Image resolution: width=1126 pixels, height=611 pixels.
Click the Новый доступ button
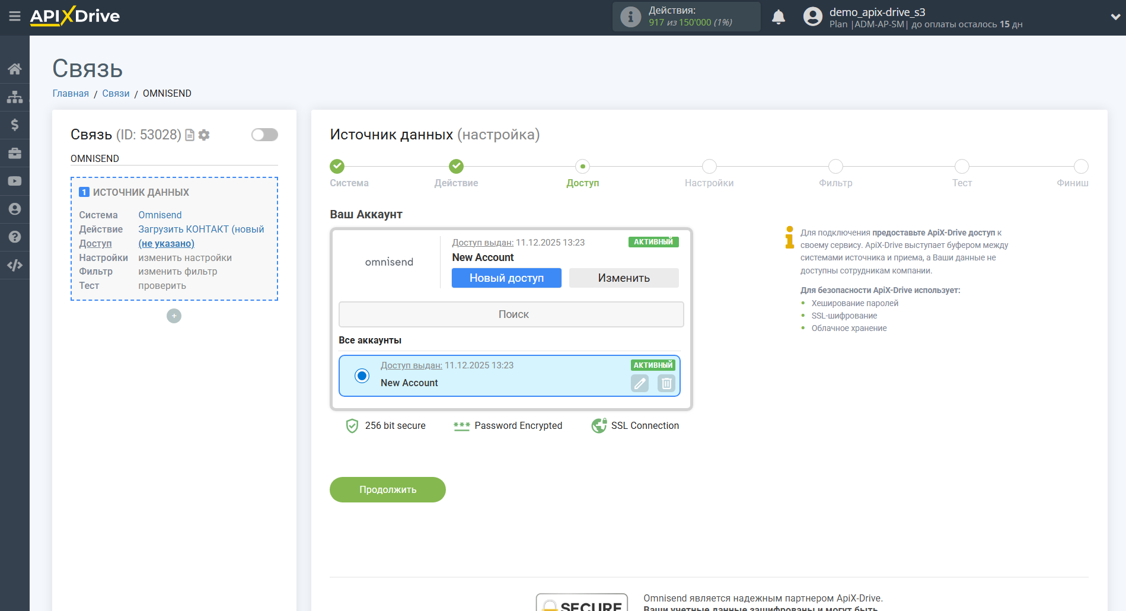pyautogui.click(x=506, y=278)
